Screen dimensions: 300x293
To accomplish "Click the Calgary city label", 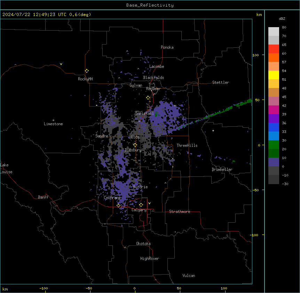I will [139, 210].
